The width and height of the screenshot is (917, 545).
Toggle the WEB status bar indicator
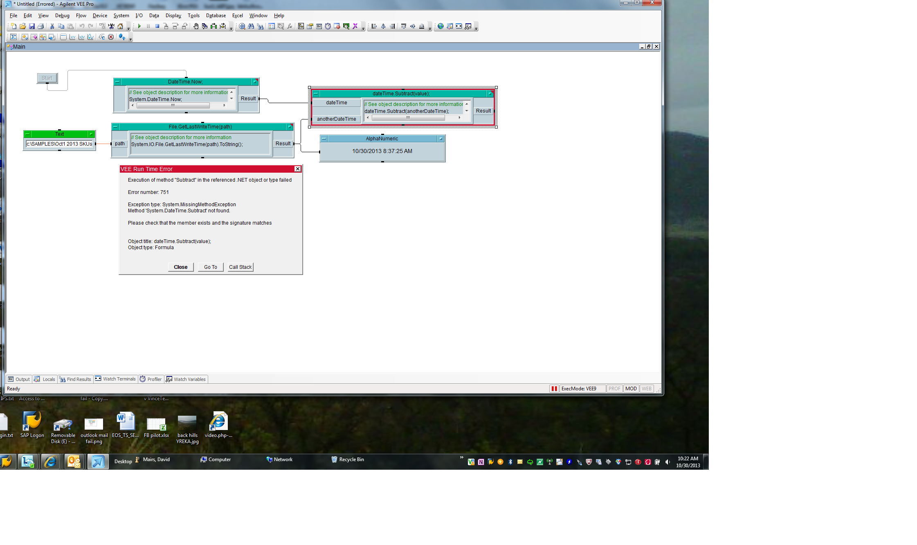click(x=646, y=389)
